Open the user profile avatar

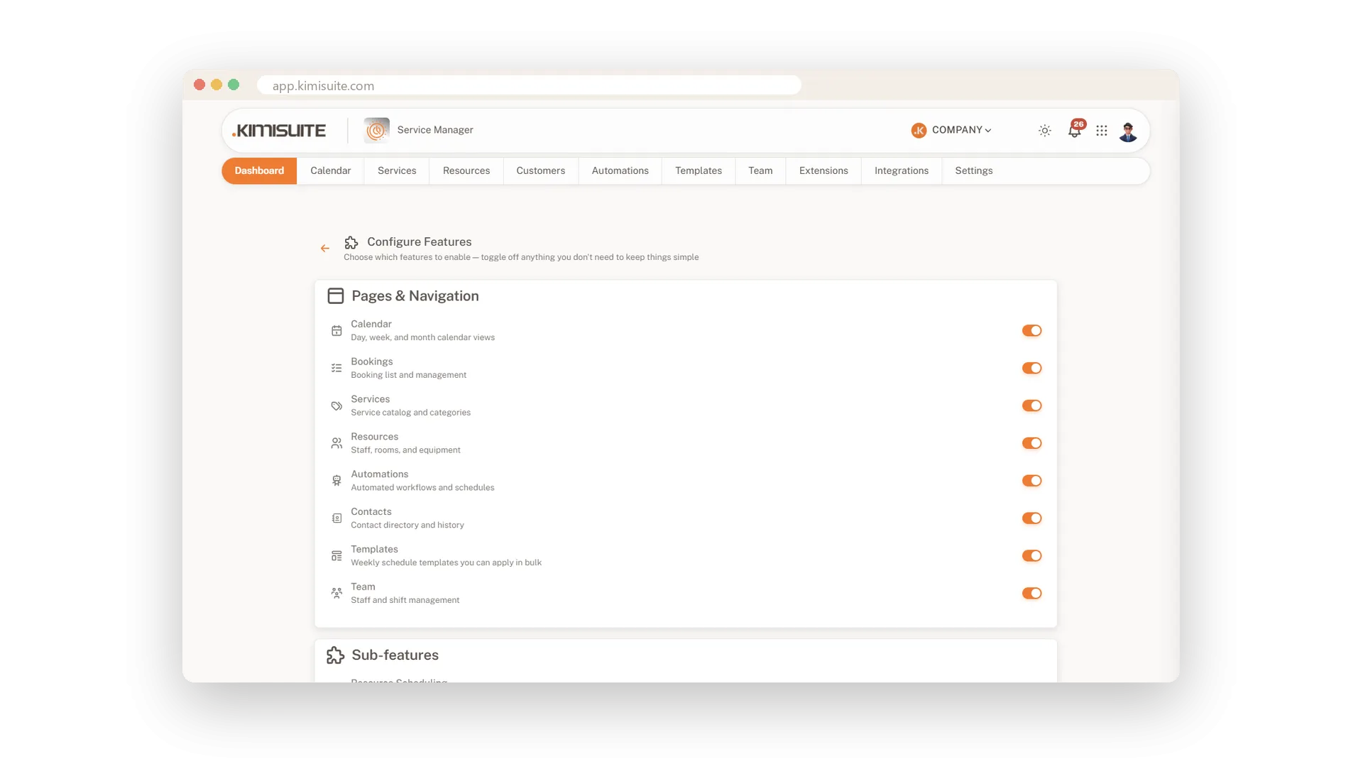[1128, 131]
